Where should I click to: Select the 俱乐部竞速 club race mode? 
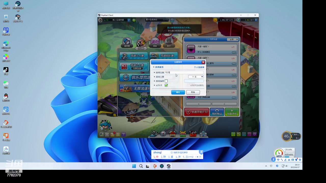135,77
